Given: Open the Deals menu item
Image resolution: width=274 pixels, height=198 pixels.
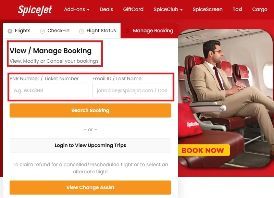Looking at the screenshot, I should (x=106, y=9).
